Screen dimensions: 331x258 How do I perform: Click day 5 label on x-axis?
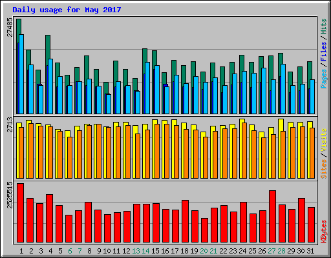[60, 251]
